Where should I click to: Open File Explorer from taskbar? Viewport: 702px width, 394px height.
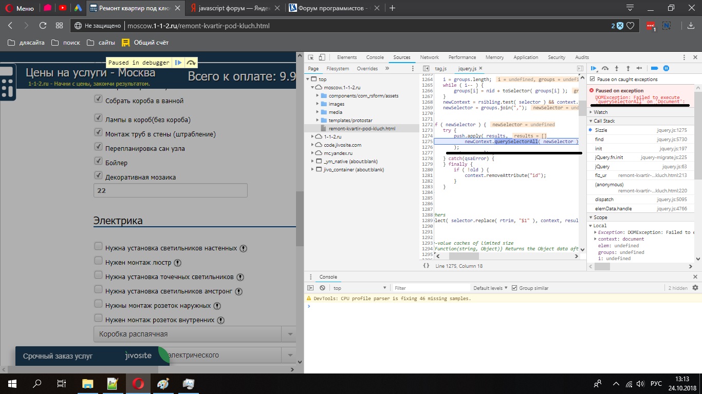[x=88, y=383]
